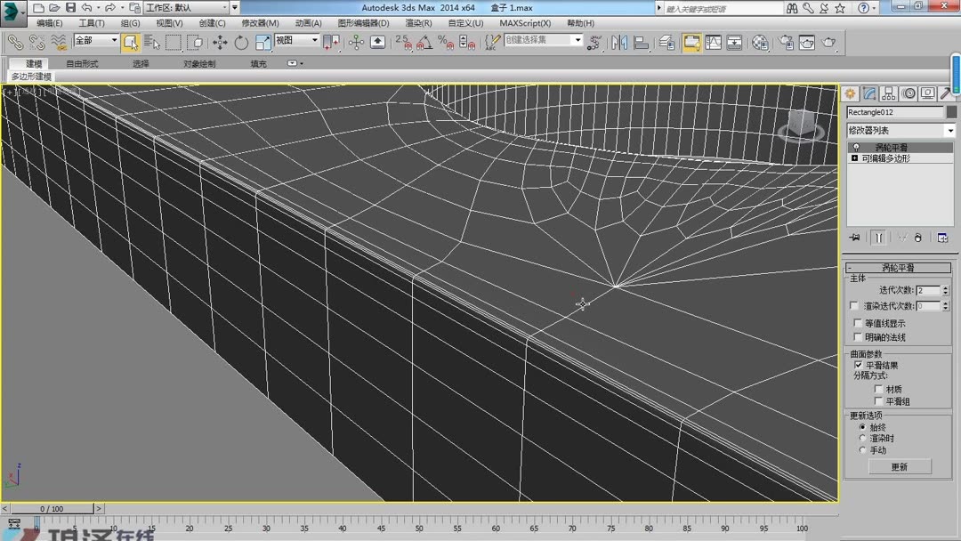
Task: Activate the Select and Rotate tool
Action: (x=242, y=42)
